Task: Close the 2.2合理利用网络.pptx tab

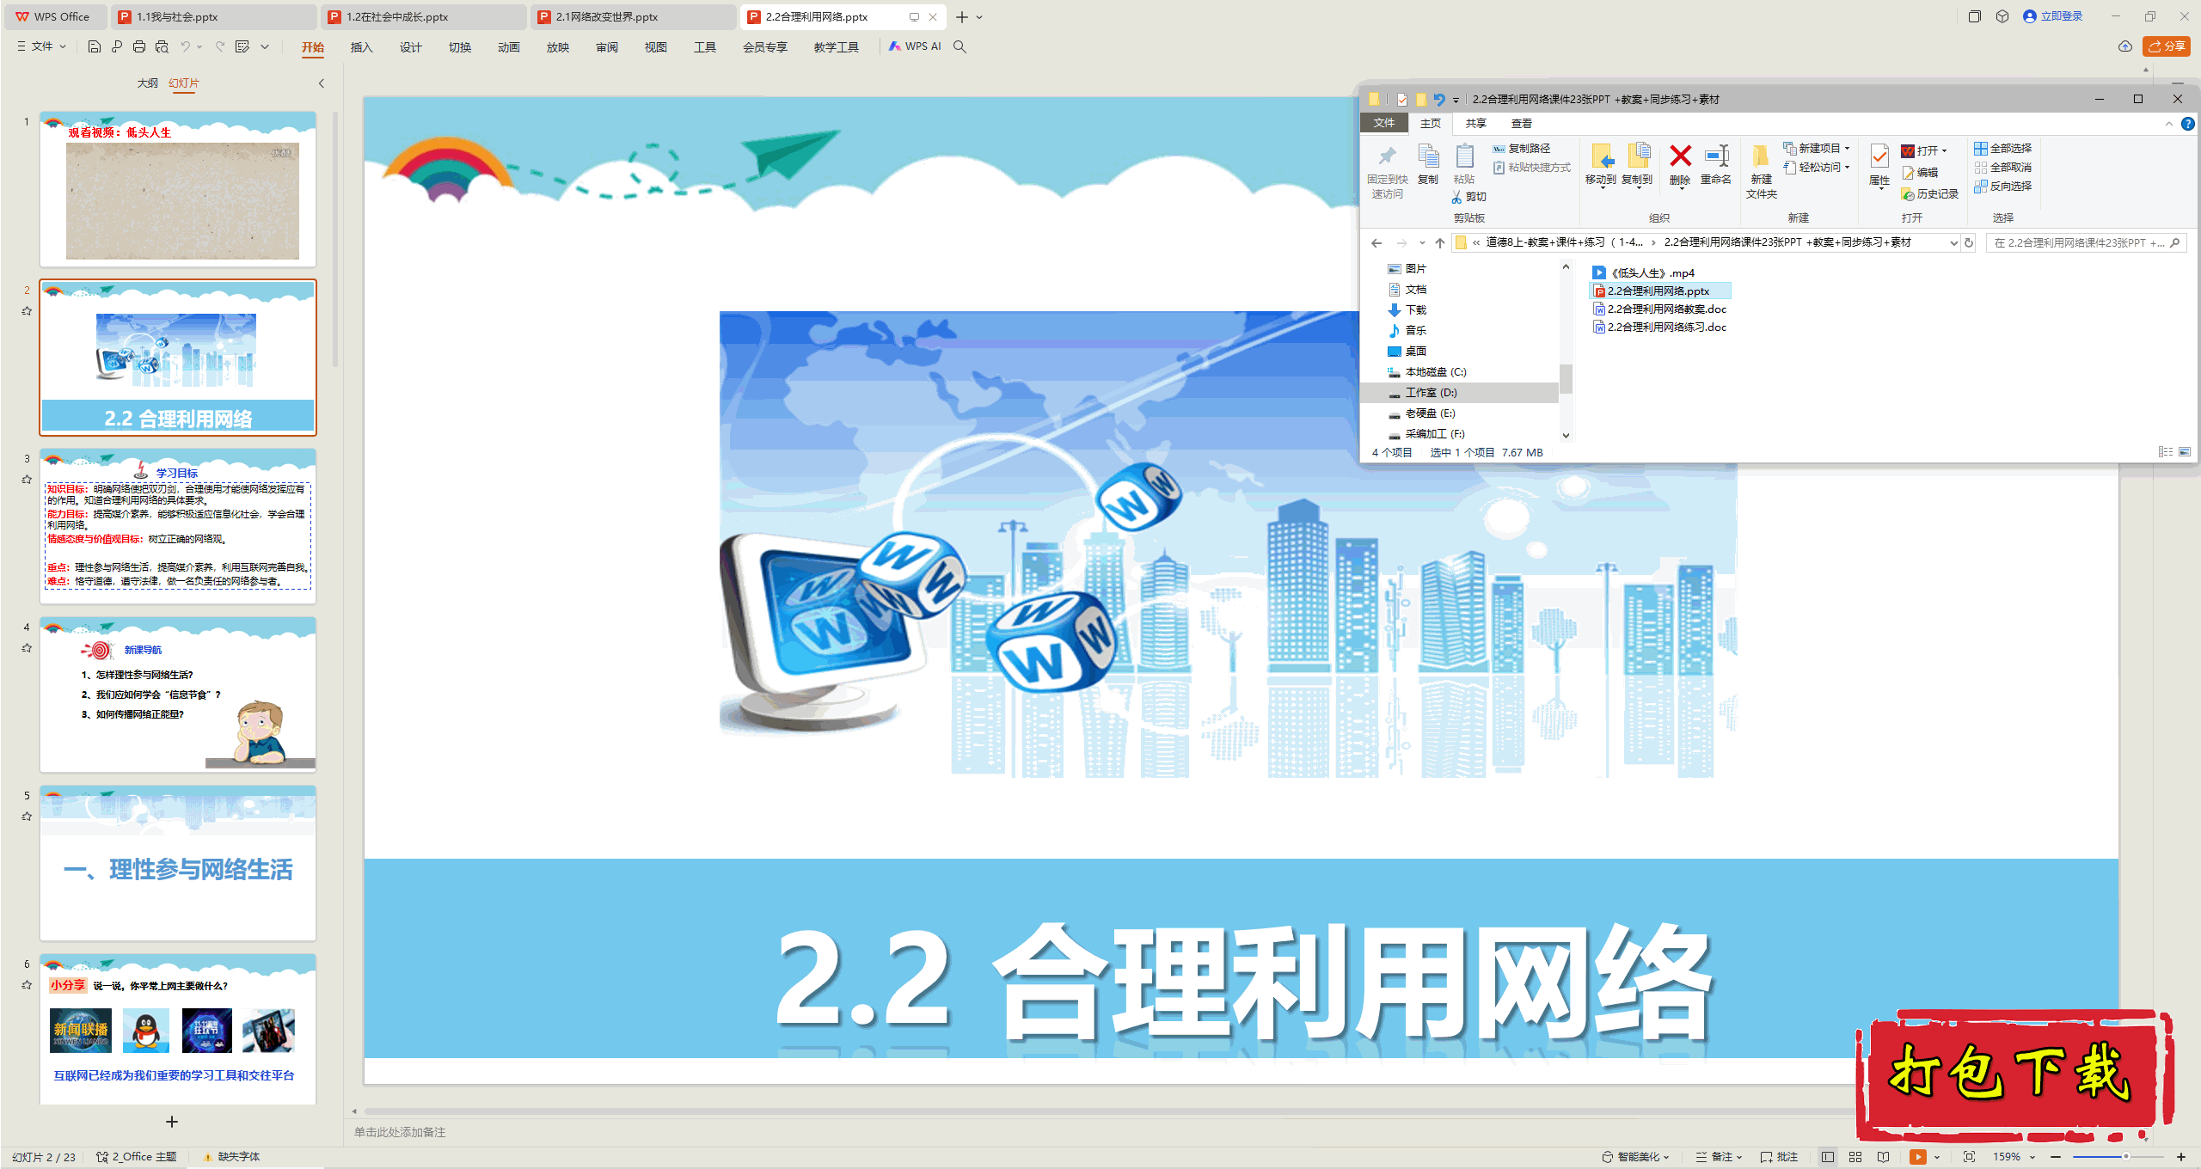Action: click(933, 17)
